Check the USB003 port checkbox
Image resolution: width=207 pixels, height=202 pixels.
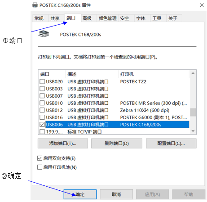point(42,89)
